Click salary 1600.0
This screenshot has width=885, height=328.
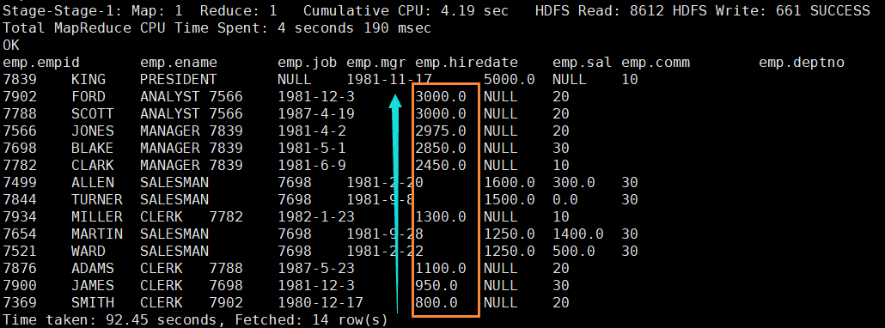pos(510,183)
